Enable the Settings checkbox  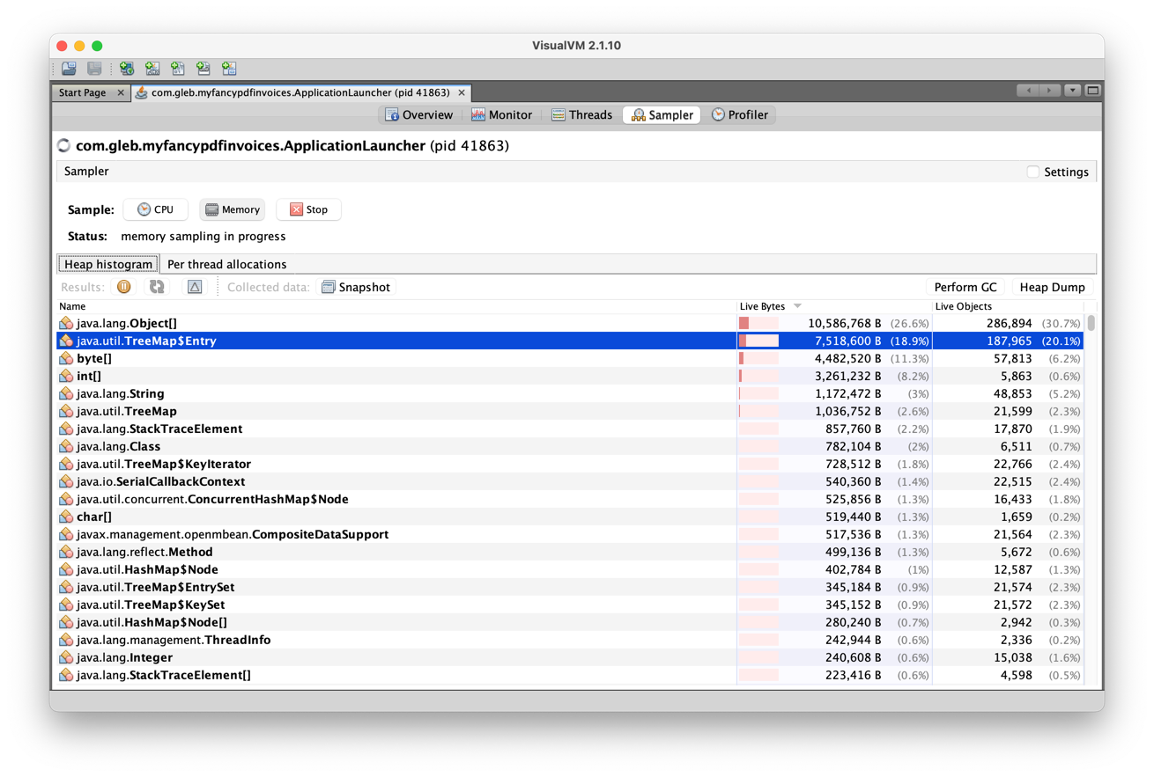coord(1033,172)
